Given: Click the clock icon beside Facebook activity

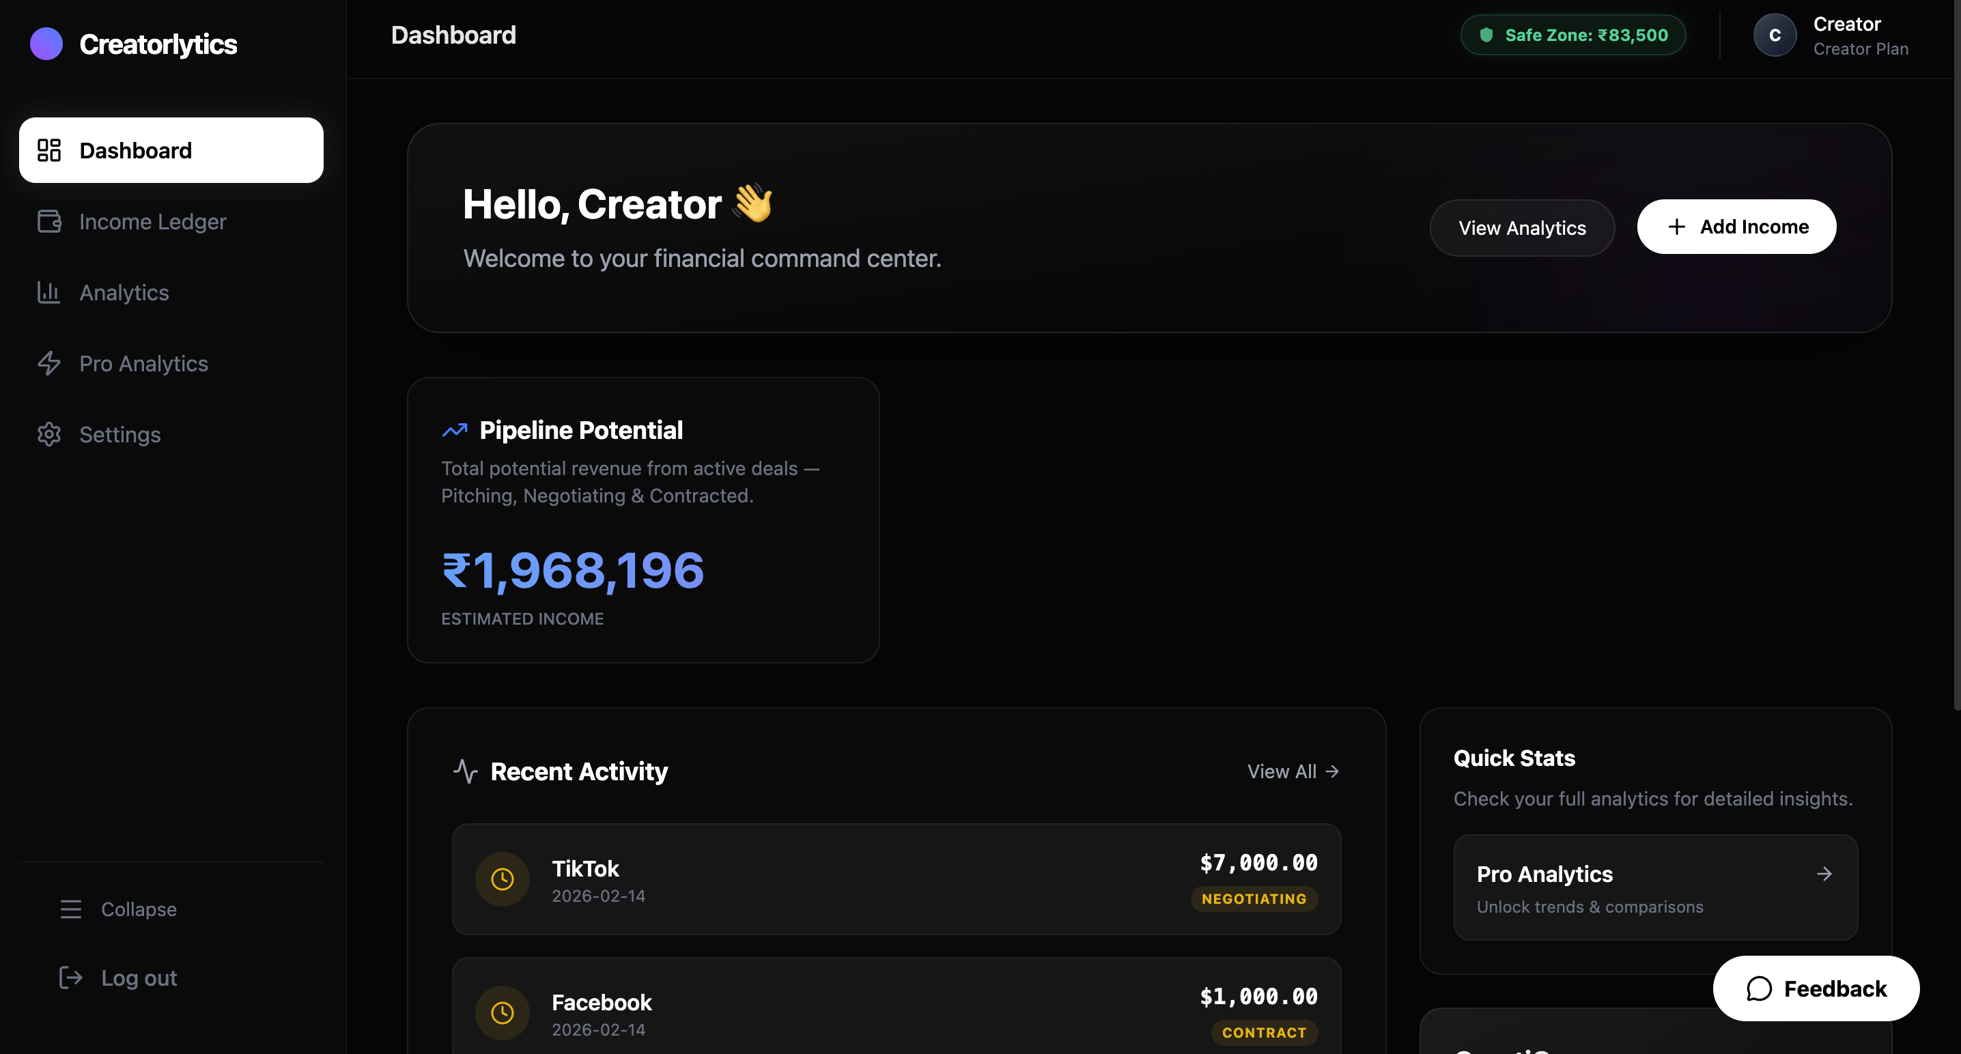Looking at the screenshot, I should click(x=502, y=1013).
